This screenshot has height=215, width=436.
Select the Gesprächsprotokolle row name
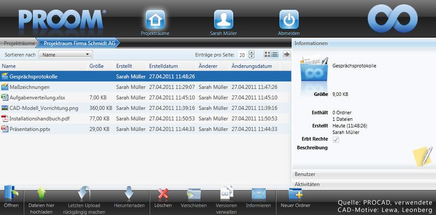tap(33, 76)
